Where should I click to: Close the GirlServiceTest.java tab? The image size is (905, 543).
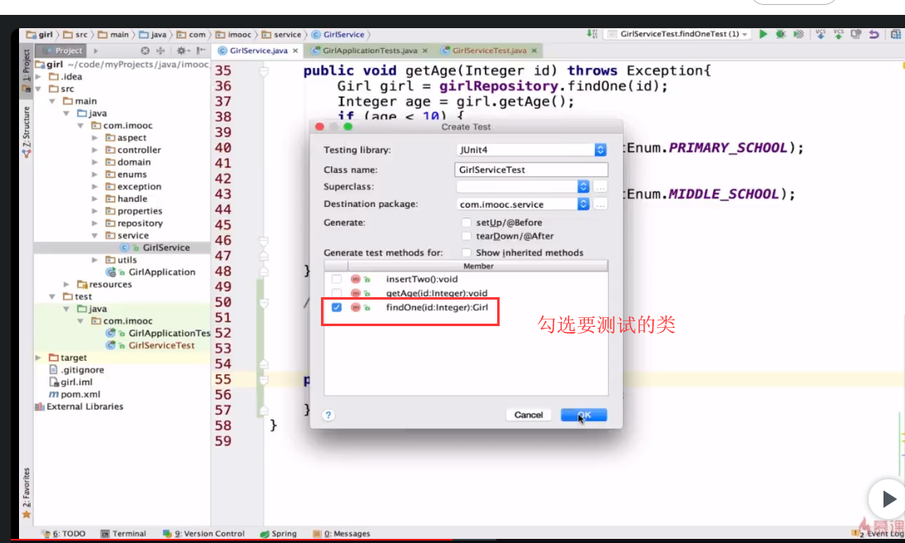[534, 50]
